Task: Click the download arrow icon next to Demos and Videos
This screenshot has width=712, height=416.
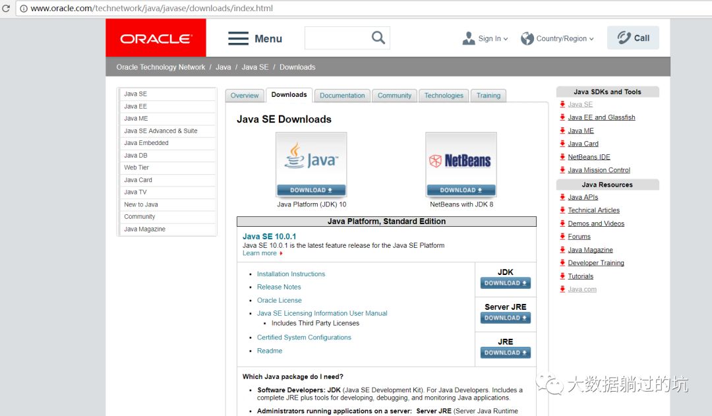Action: (562, 223)
